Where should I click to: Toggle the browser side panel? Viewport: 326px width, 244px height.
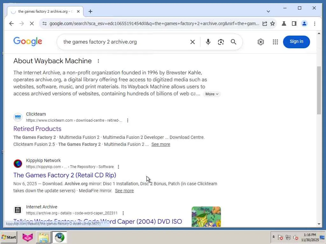(294, 24)
